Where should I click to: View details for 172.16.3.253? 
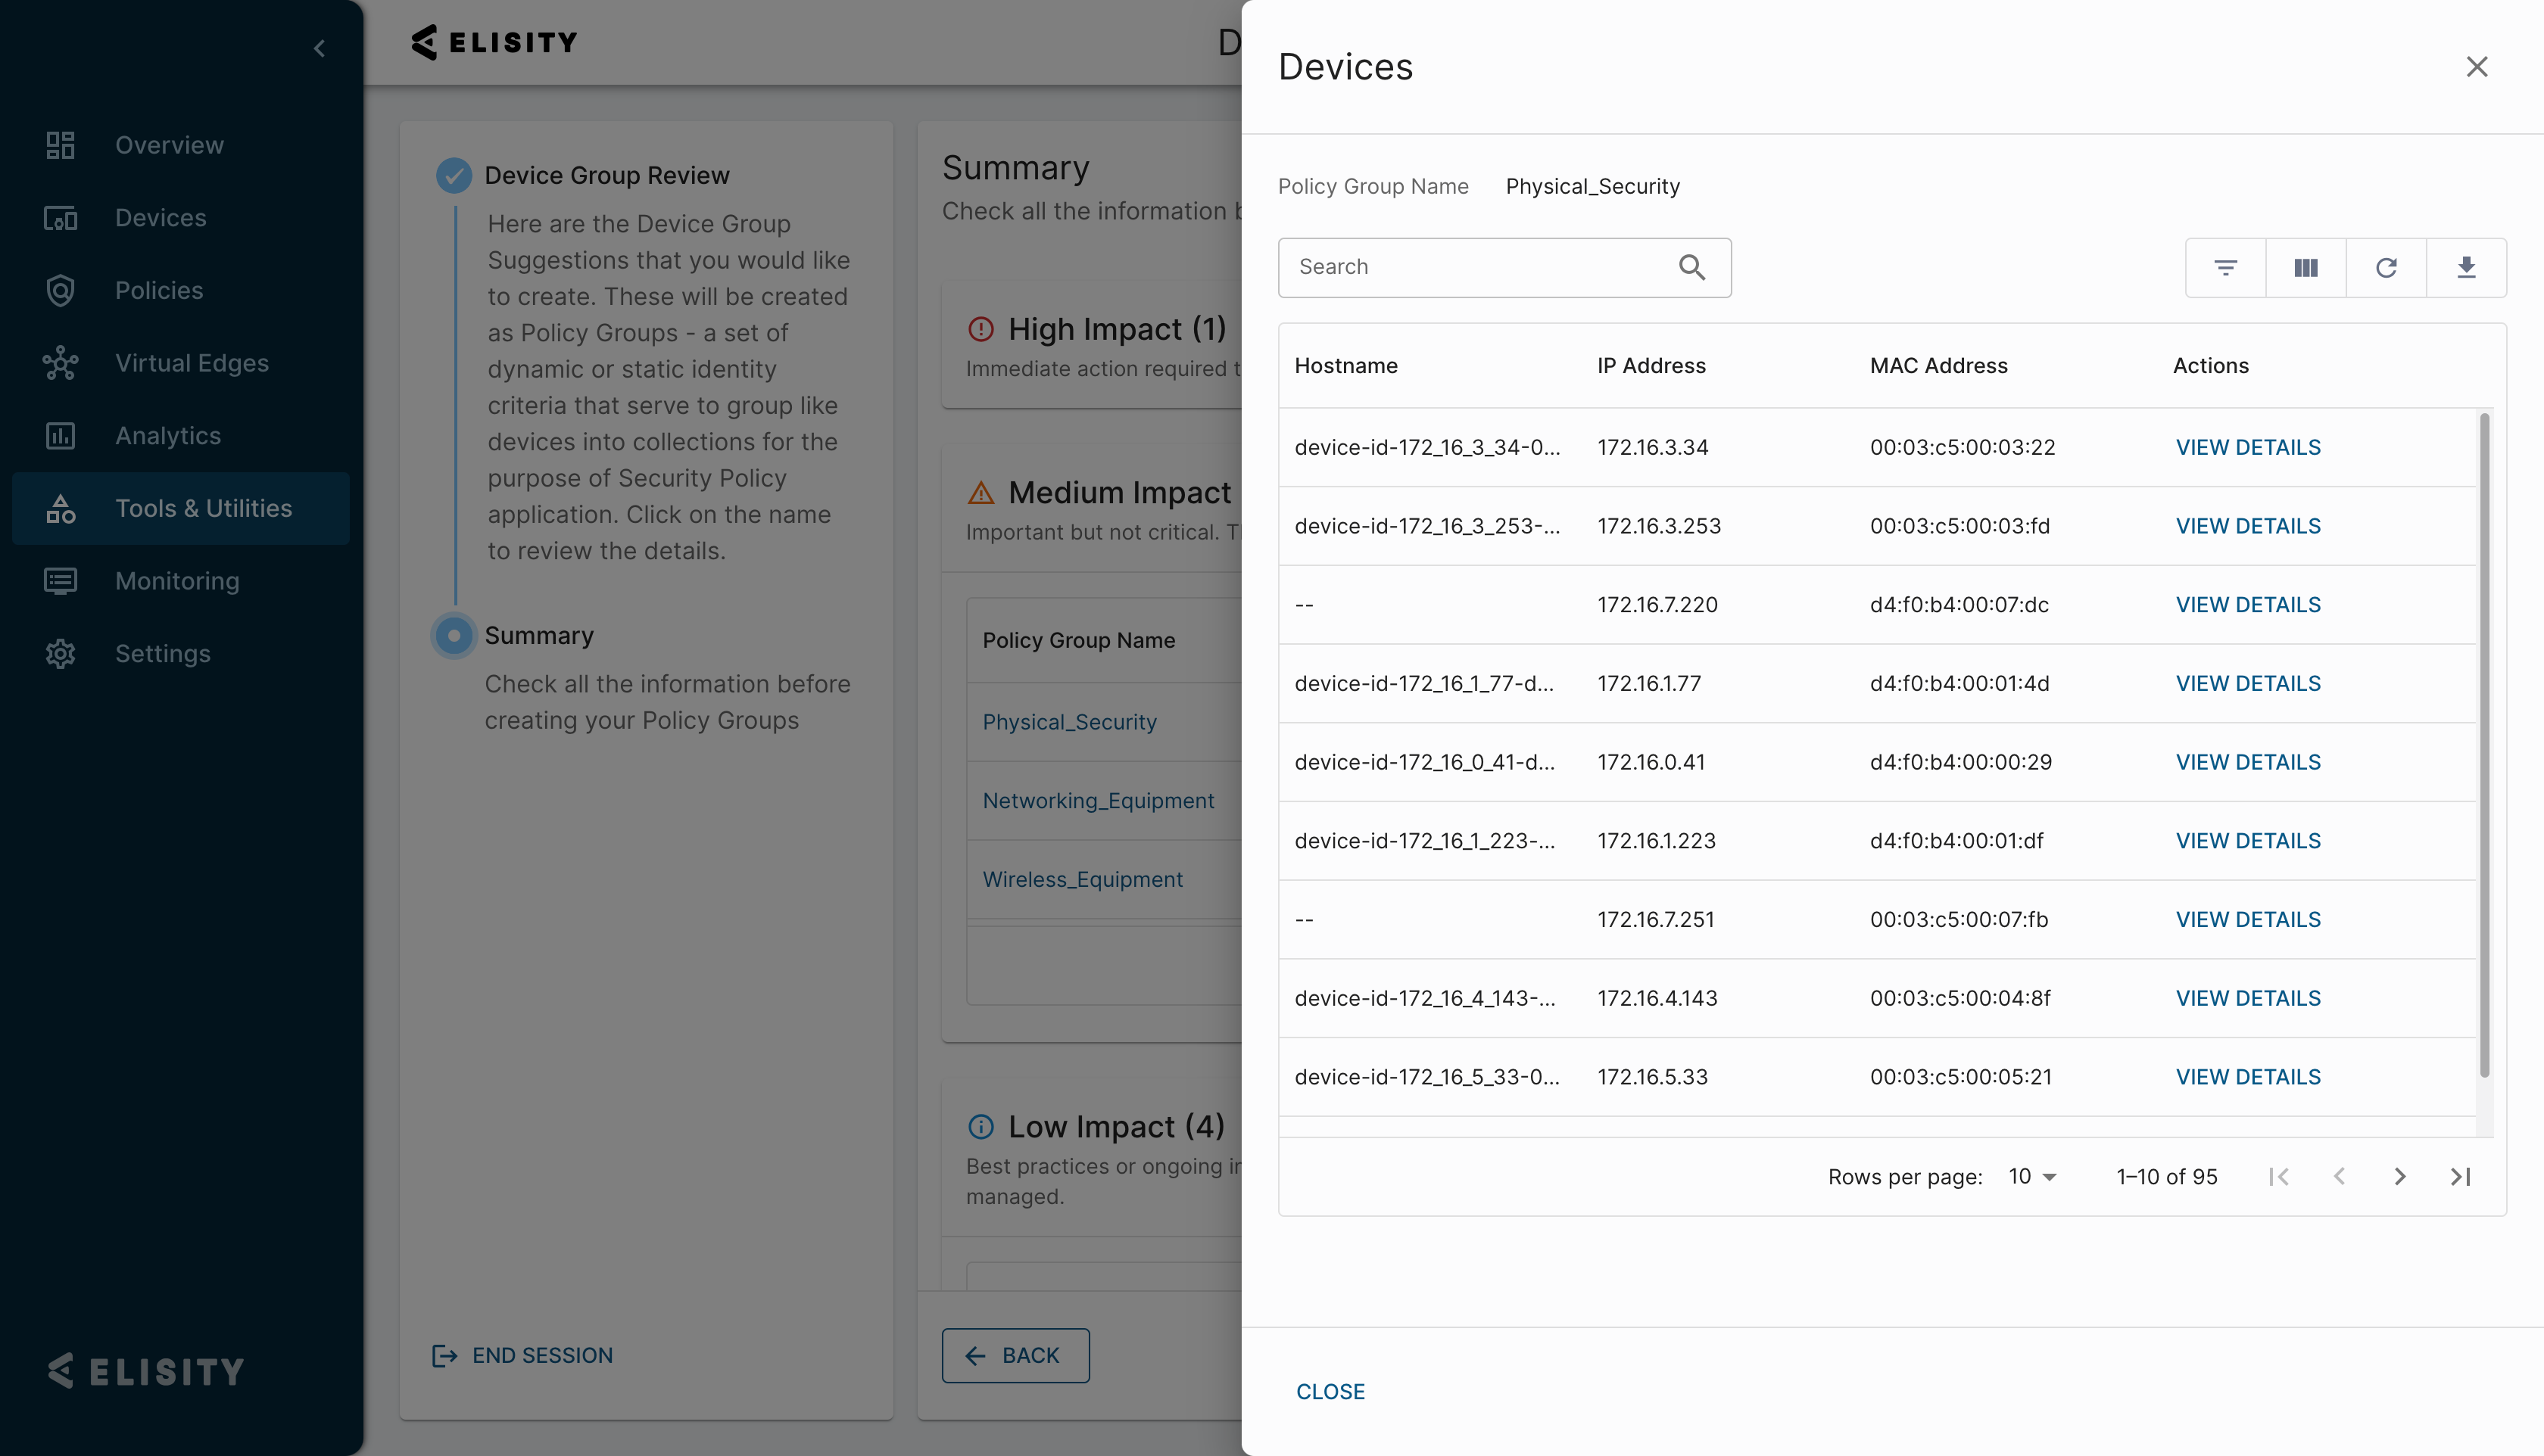tap(2248, 526)
